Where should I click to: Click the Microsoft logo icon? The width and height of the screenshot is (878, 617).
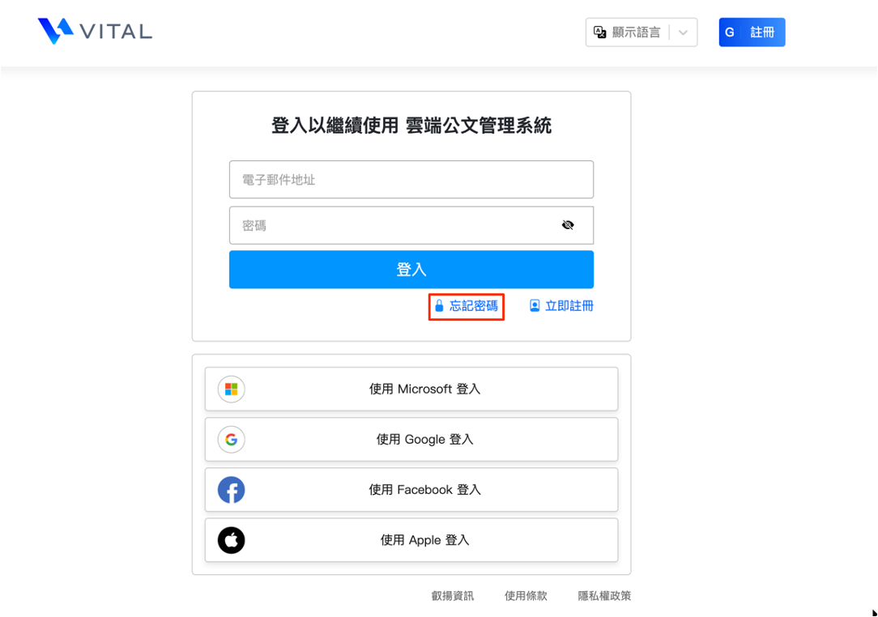232,389
